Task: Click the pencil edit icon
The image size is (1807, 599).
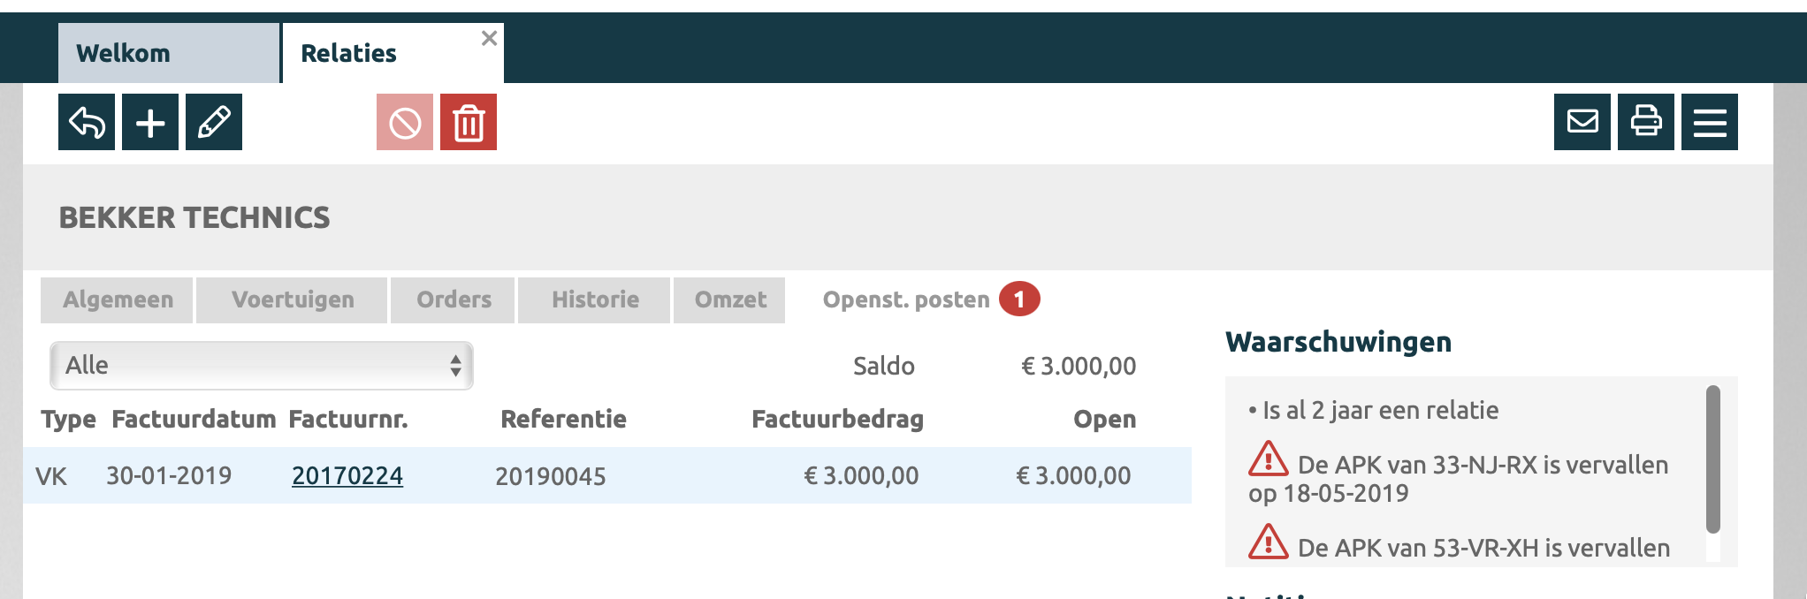Action: tap(214, 122)
